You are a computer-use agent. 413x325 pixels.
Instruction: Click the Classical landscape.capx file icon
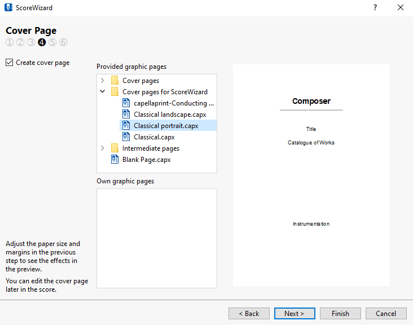click(x=126, y=115)
